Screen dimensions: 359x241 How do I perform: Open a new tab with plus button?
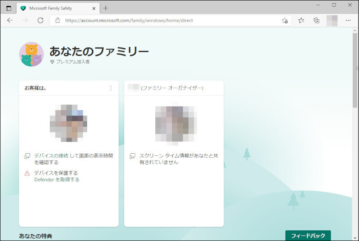pos(105,9)
